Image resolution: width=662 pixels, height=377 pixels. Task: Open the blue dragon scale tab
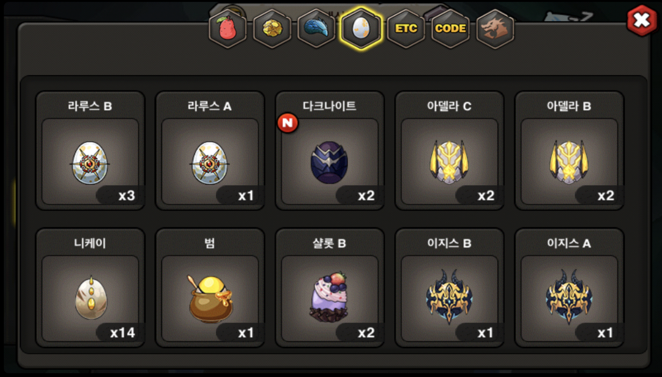316,28
